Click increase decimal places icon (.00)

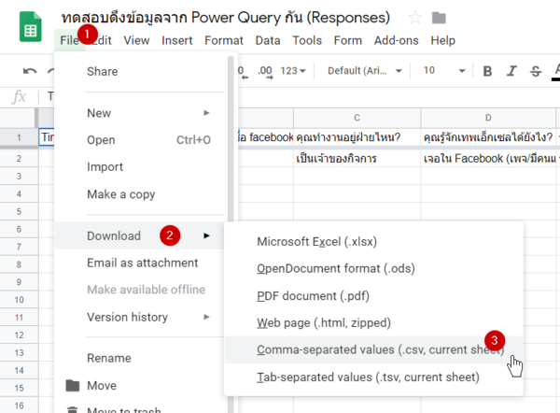265,71
